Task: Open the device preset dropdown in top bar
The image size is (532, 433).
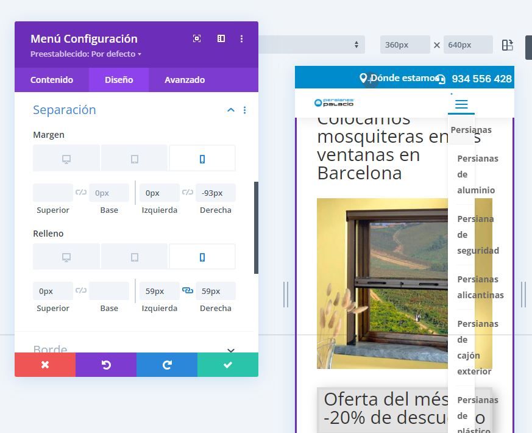Action: point(311,45)
